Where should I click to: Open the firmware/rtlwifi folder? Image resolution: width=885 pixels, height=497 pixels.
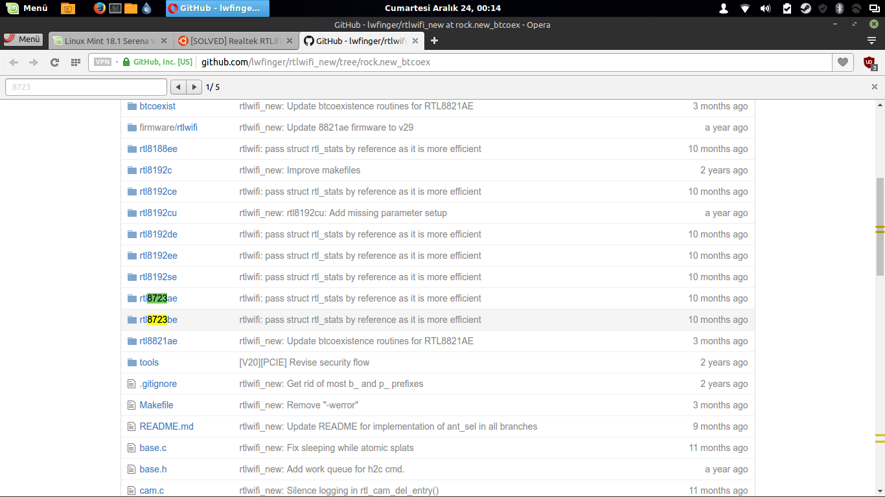click(x=168, y=127)
